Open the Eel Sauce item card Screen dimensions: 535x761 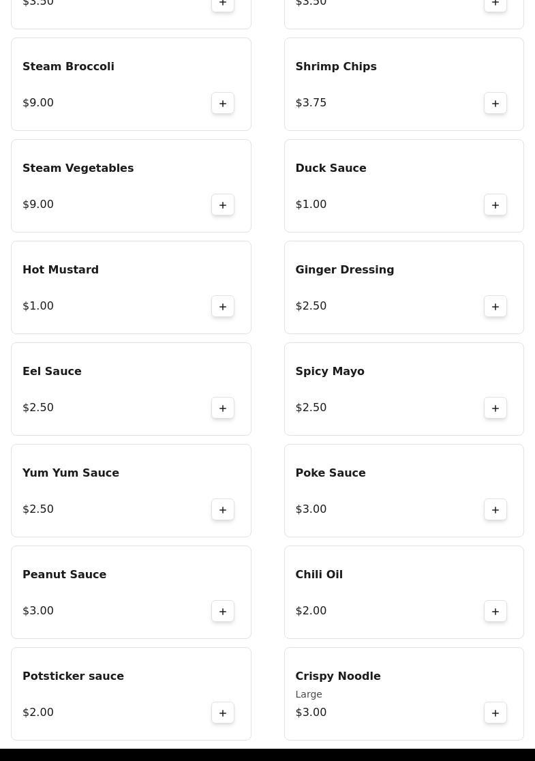pyautogui.click(x=131, y=389)
